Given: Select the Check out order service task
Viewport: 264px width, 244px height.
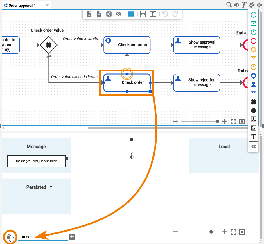Looking at the screenshot, I should click(127, 45).
